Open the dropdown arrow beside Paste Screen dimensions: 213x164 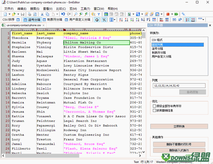[x=57, y=14]
